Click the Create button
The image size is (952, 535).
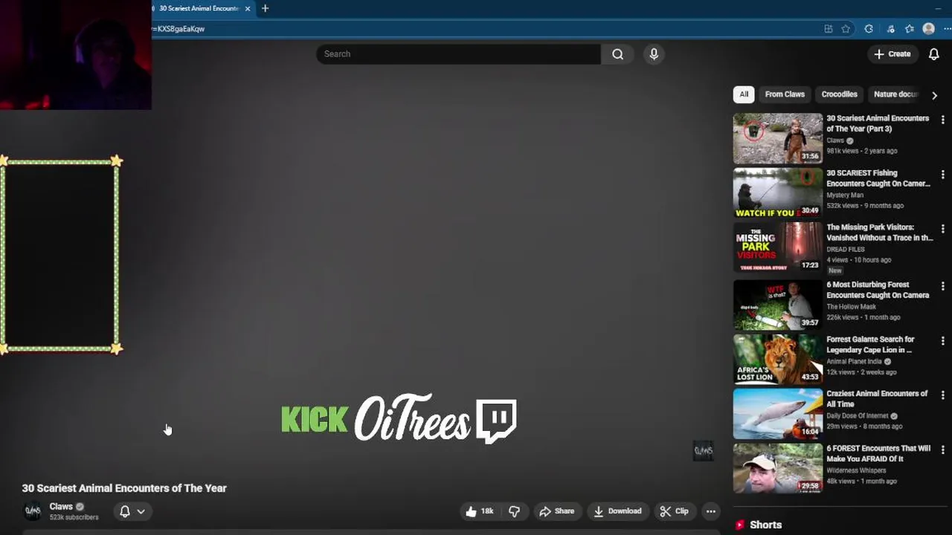[892, 54]
